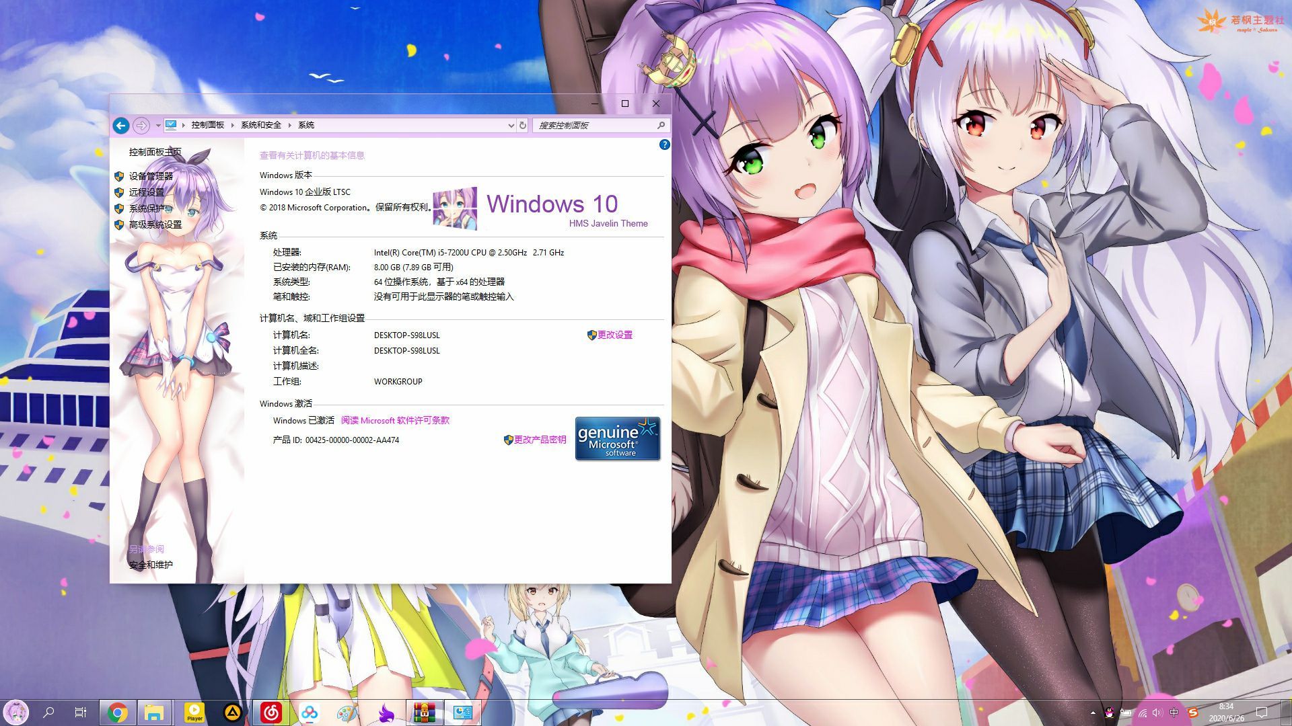1292x726 pixels.
Task: Click the genuine Microsoft software badge
Action: [x=617, y=438]
